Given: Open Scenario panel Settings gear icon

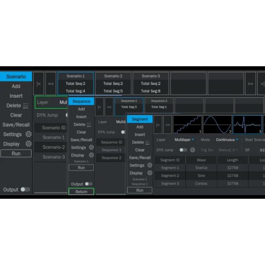Looking at the screenshot, I should pos(28,134).
